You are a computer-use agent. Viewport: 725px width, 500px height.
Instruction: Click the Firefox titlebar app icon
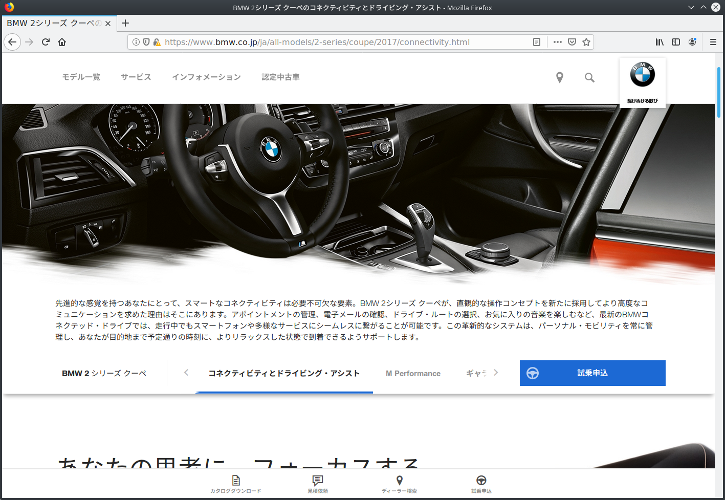click(9, 7)
